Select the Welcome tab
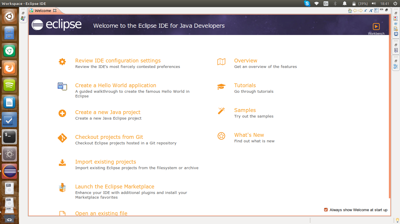Image resolution: width=400 pixels, height=224 pixels. [43, 10]
